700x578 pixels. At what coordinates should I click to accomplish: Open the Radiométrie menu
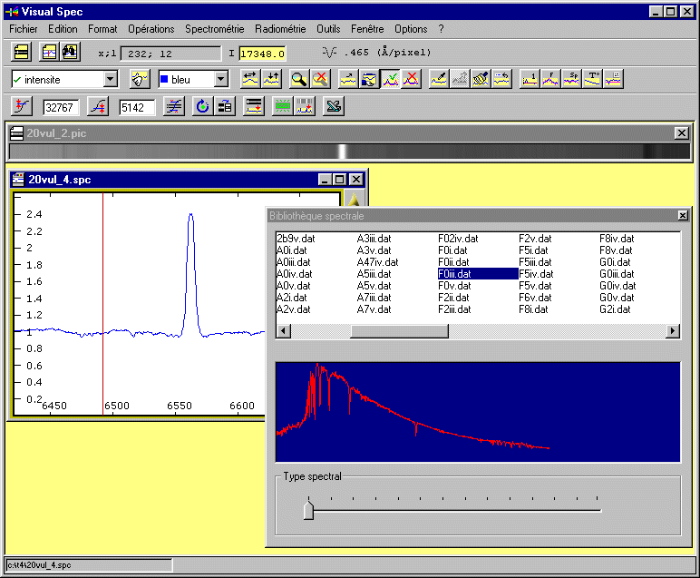pos(280,29)
